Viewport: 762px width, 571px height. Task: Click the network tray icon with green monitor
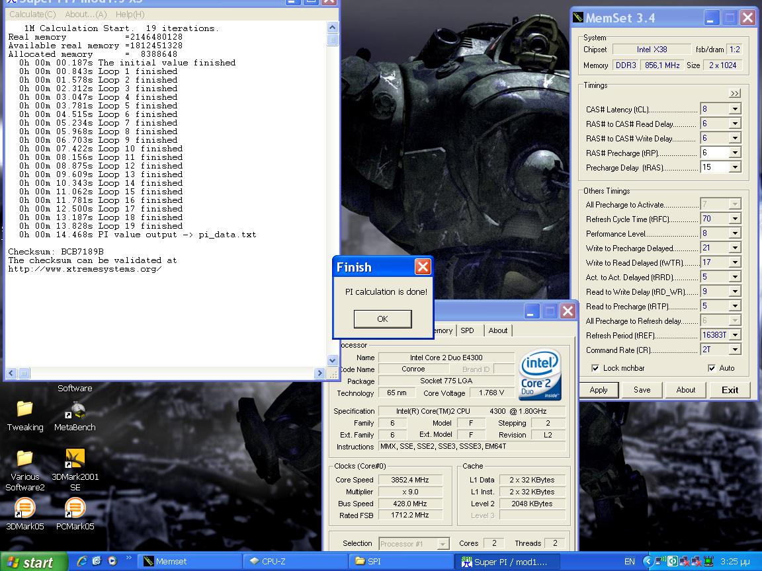708,561
